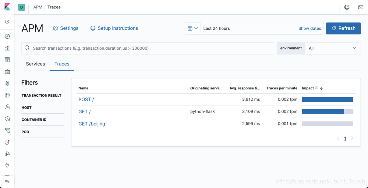
Task: Sort by Impact arrow icon
Action: (x=322, y=88)
